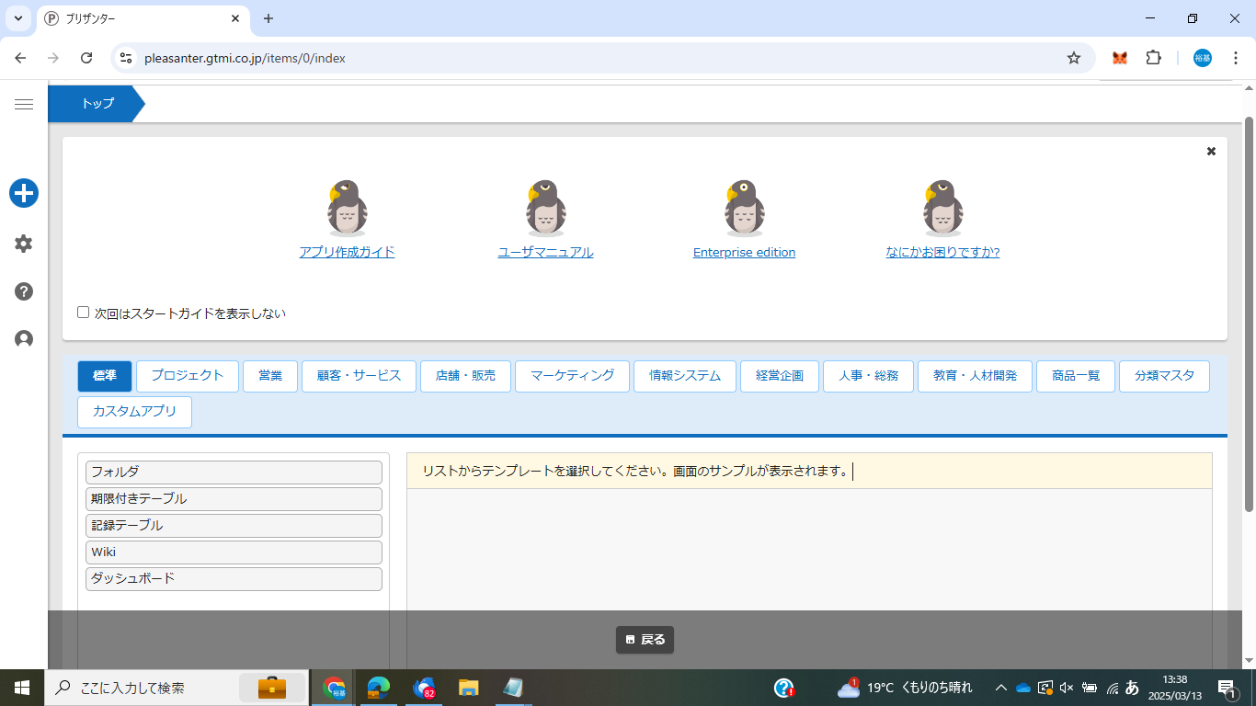Image resolution: width=1256 pixels, height=706 pixels.
Task: Click the page vertical scrollbar
Action: pos(1249,313)
